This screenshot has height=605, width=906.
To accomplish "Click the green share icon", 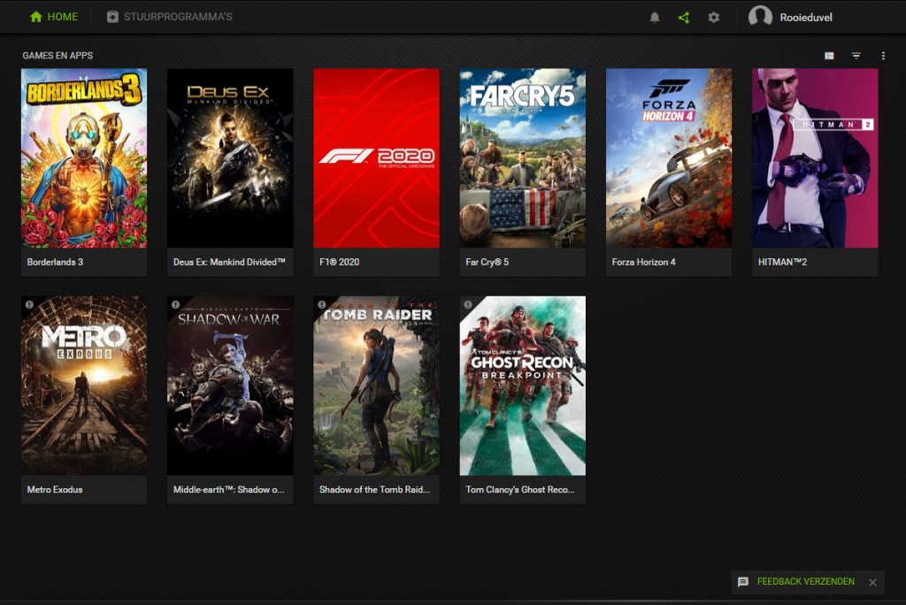I will pyautogui.click(x=684, y=18).
